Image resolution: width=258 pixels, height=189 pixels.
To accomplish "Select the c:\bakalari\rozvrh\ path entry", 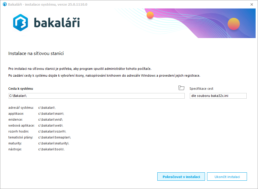I will (52, 131).
